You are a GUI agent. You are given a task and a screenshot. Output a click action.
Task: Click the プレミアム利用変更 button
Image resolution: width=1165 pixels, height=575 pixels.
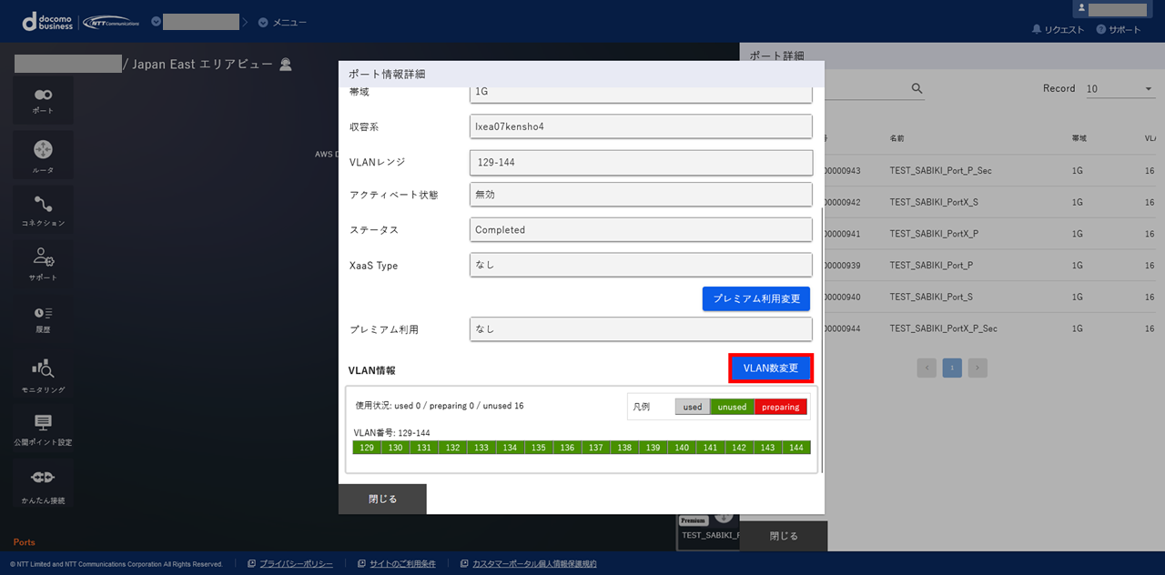[755, 299]
